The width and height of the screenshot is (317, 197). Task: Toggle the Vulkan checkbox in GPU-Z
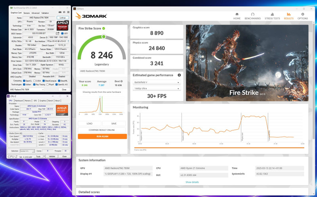click(x=24, y=84)
